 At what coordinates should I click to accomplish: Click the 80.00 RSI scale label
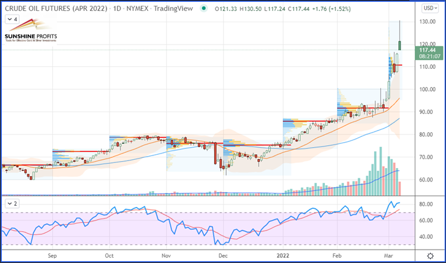pyautogui.click(x=426, y=204)
